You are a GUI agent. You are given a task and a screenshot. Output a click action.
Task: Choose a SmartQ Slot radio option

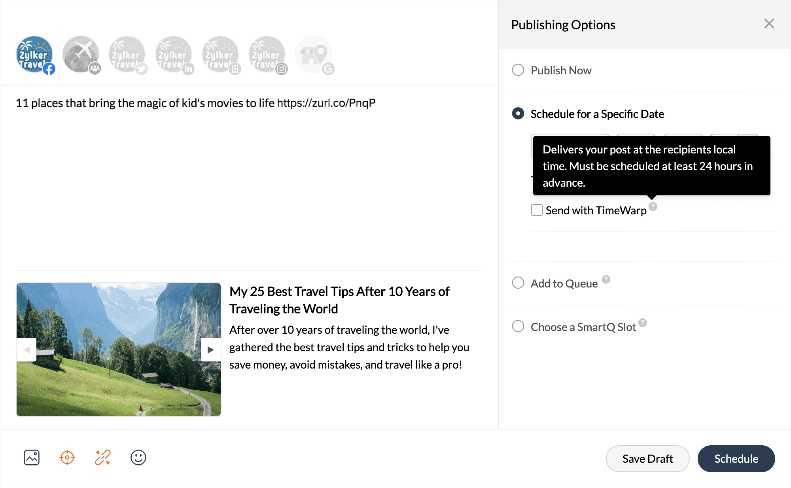tap(518, 326)
